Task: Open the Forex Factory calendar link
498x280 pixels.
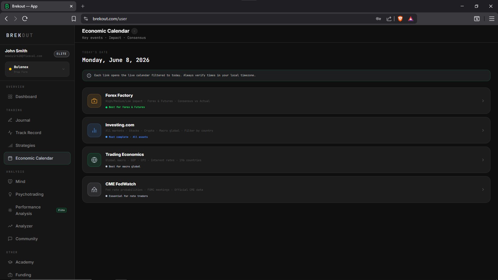Action: click(x=286, y=101)
